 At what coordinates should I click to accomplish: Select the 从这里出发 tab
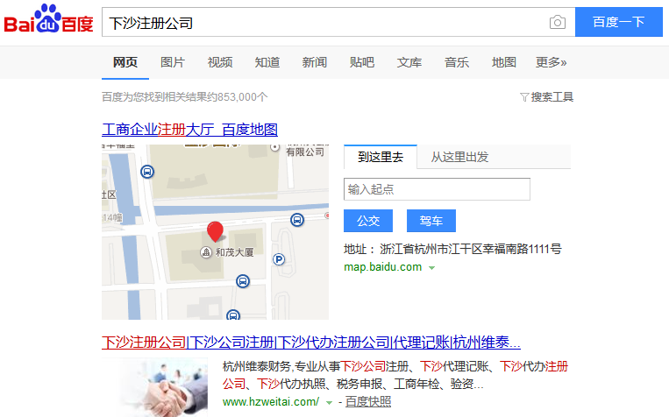(459, 157)
